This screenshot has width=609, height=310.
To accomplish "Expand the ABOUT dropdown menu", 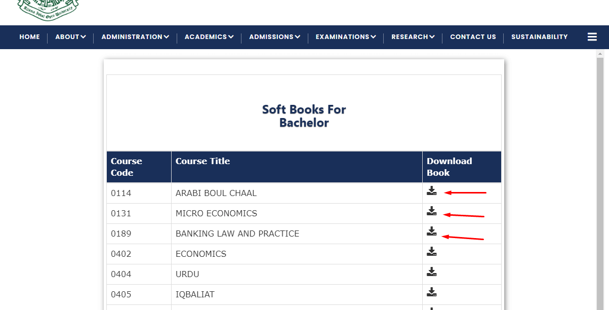I will click(x=70, y=36).
